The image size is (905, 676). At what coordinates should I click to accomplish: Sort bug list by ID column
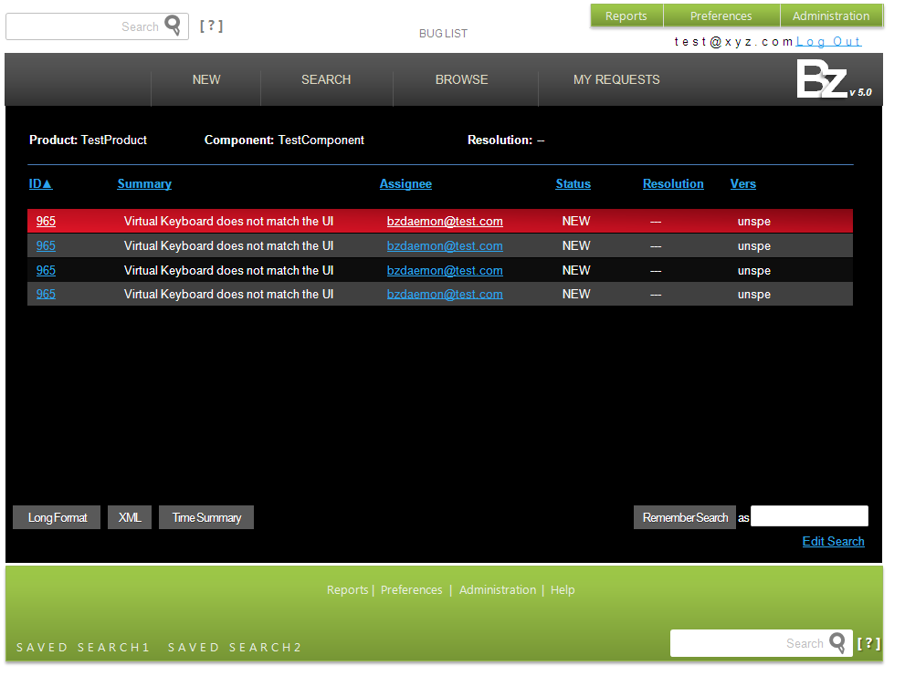pos(40,184)
